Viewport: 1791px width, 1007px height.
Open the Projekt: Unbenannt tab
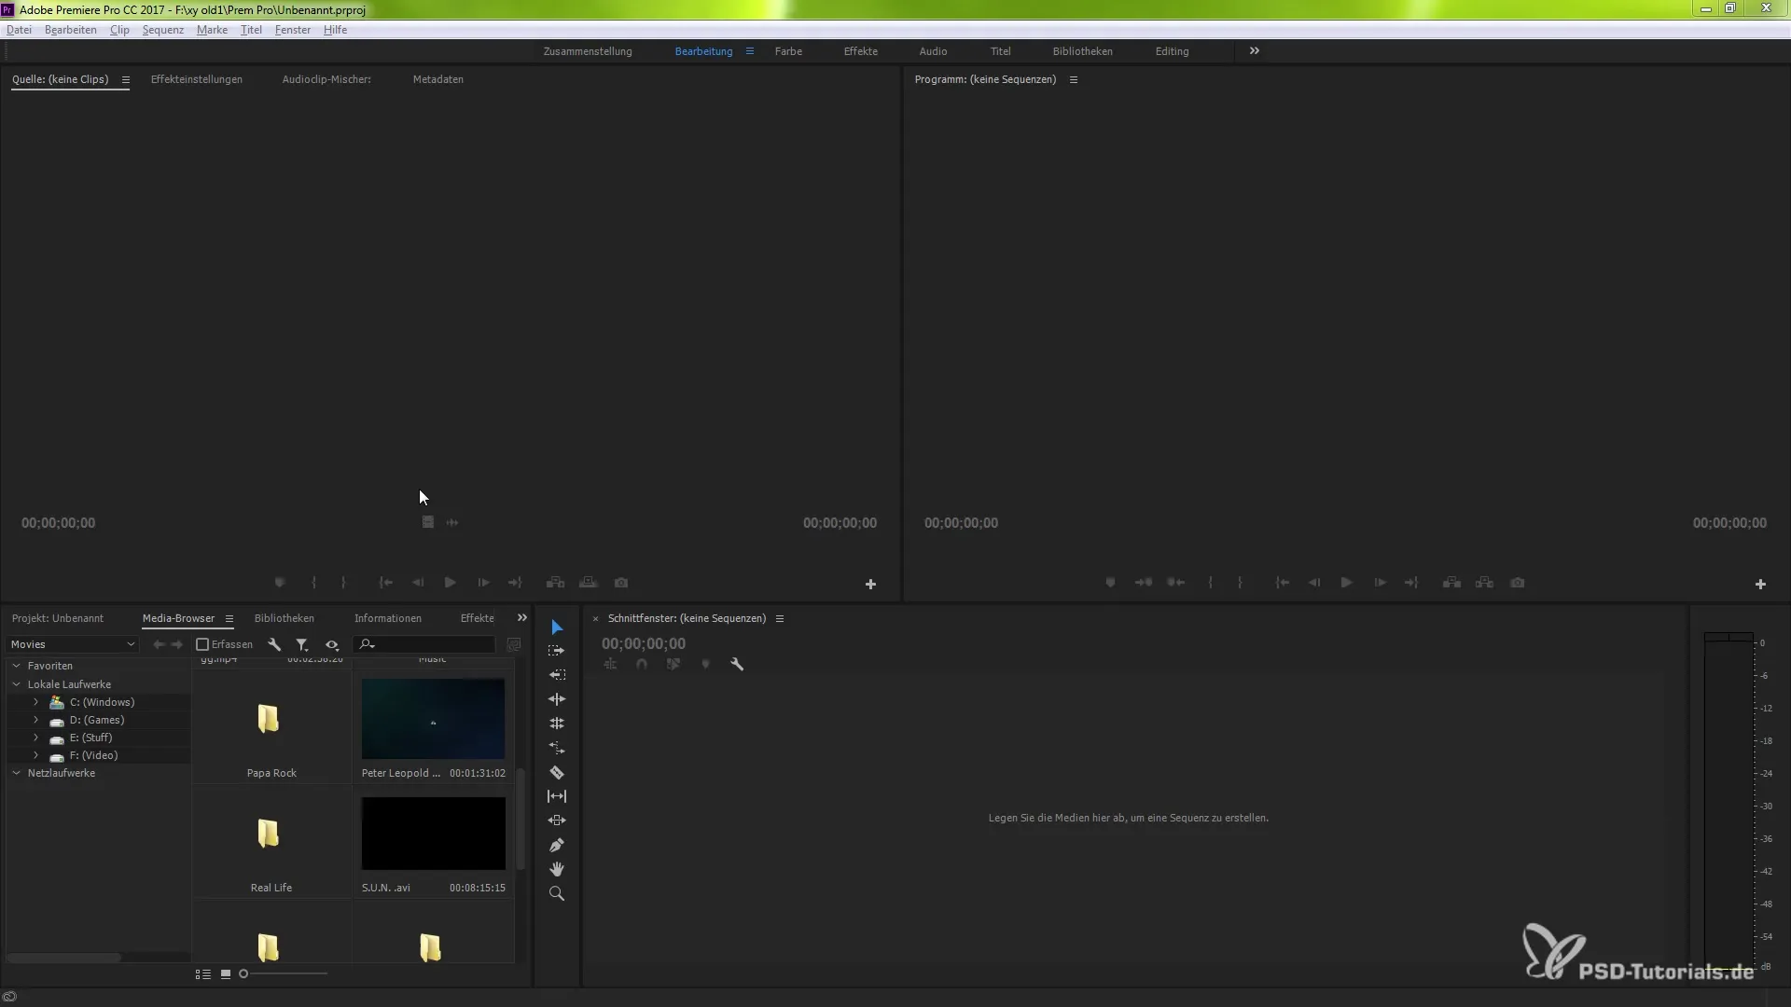[x=58, y=618]
